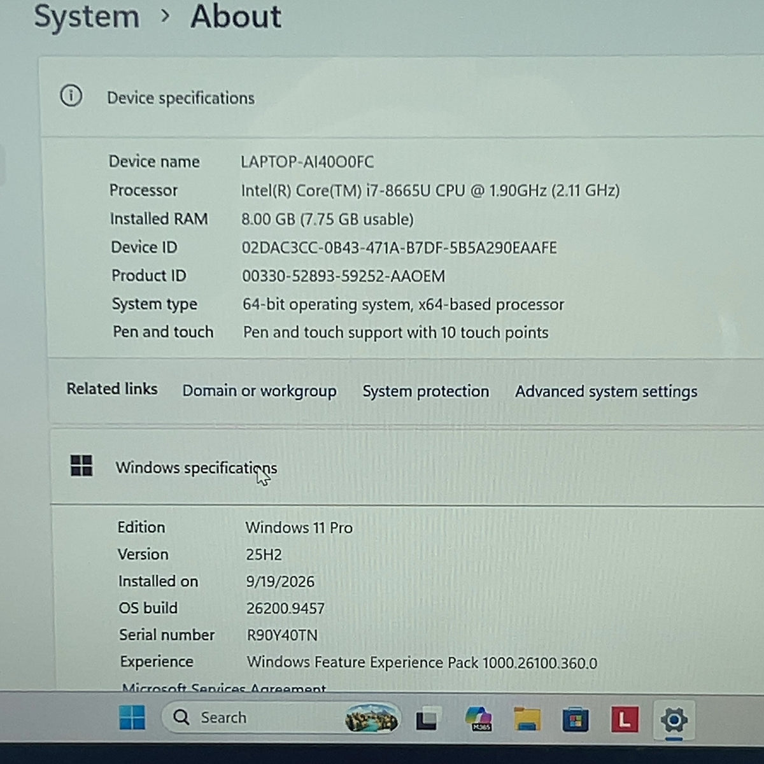Open Task View from the taskbar
764x764 pixels.
pyautogui.click(x=427, y=719)
